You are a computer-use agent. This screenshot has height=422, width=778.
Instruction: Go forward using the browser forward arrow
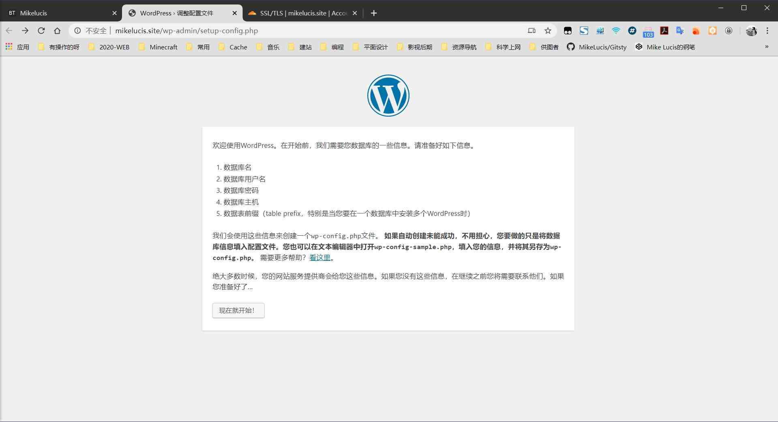(x=25, y=30)
